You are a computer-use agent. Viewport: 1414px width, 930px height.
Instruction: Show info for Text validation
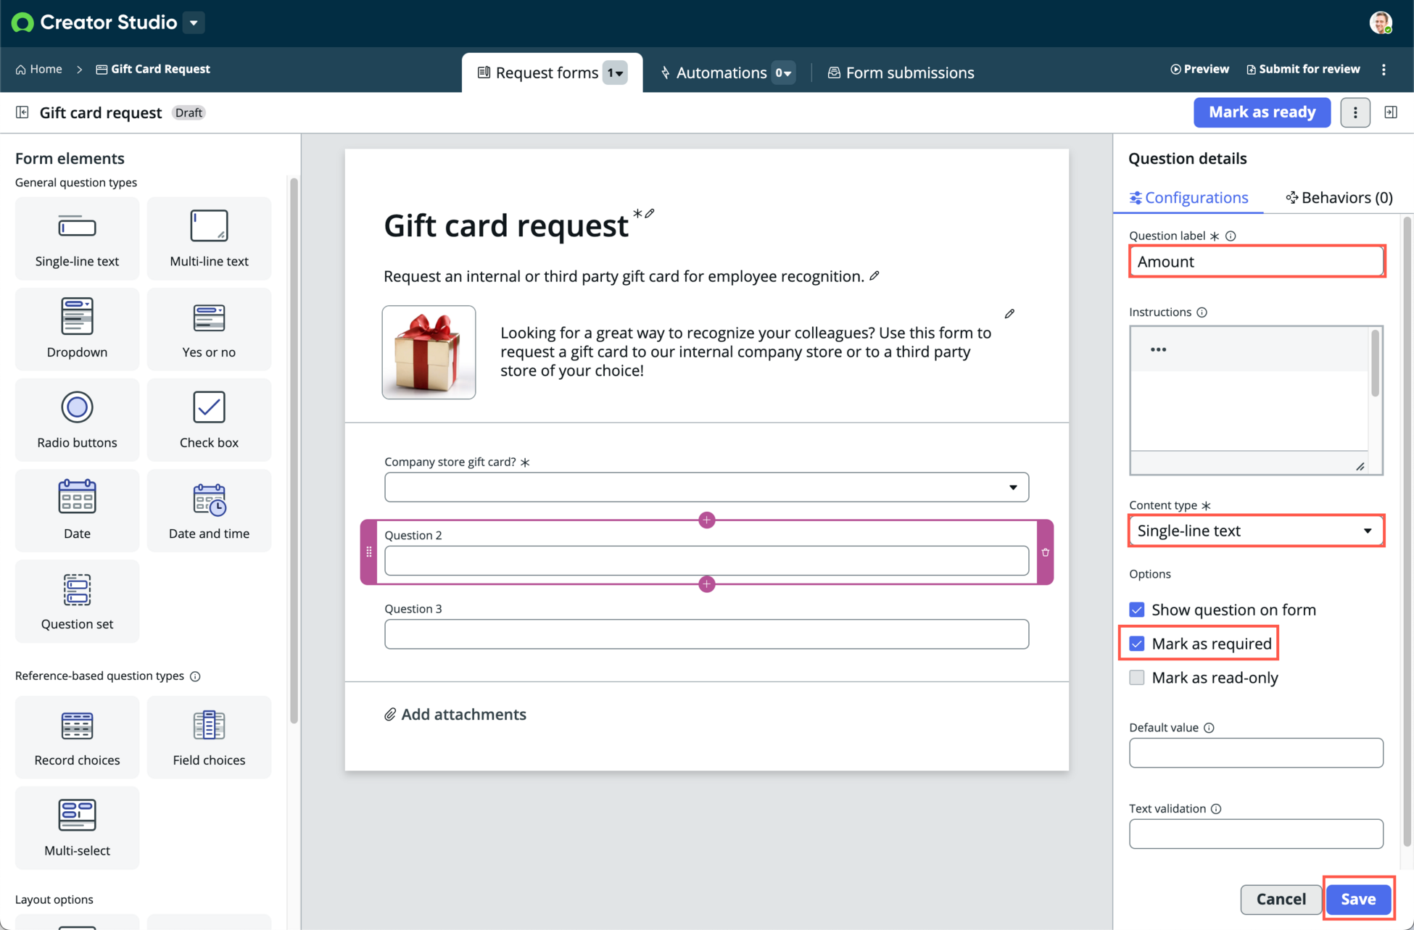(1216, 809)
